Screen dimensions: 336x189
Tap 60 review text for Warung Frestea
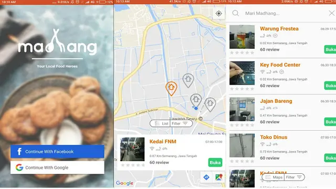tap(269, 49)
